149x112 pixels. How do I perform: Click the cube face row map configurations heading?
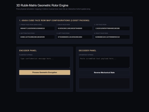[54, 20]
